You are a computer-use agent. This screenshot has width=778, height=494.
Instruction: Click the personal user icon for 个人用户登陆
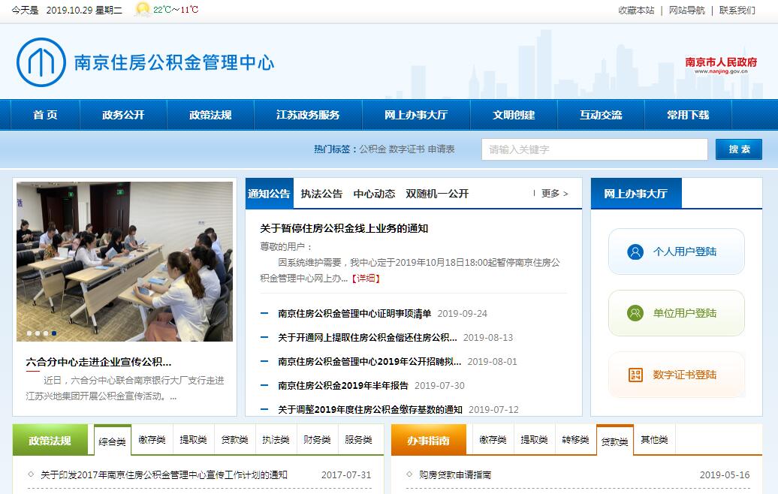tap(635, 252)
